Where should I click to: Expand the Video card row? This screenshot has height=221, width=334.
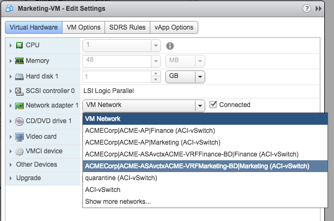(x=10, y=137)
